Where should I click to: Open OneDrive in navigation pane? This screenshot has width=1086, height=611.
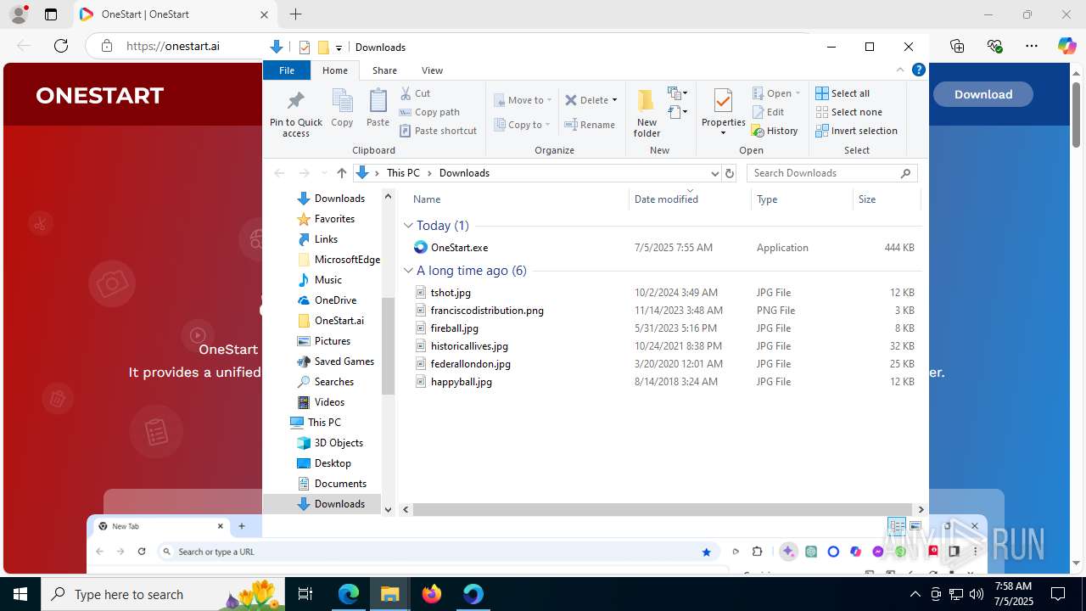335,300
